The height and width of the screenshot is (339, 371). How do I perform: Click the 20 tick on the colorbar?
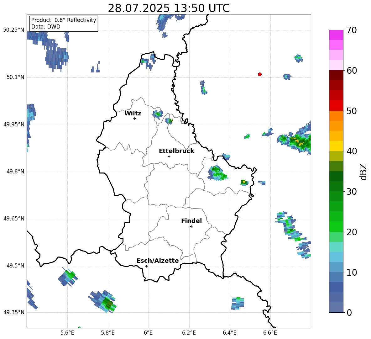tap(351, 232)
